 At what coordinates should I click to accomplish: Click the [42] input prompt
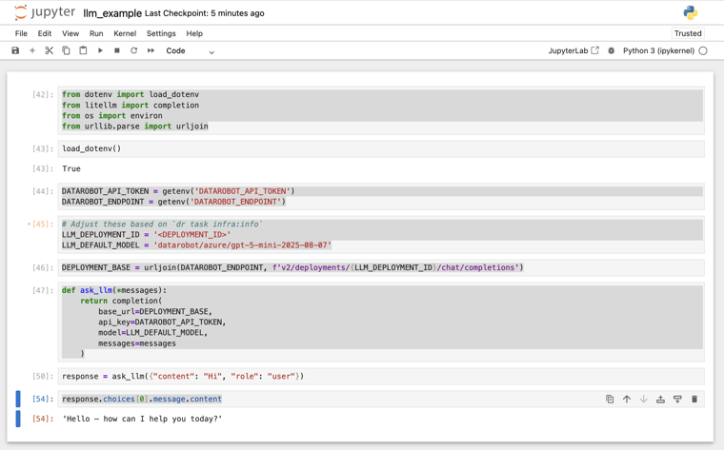coord(43,94)
